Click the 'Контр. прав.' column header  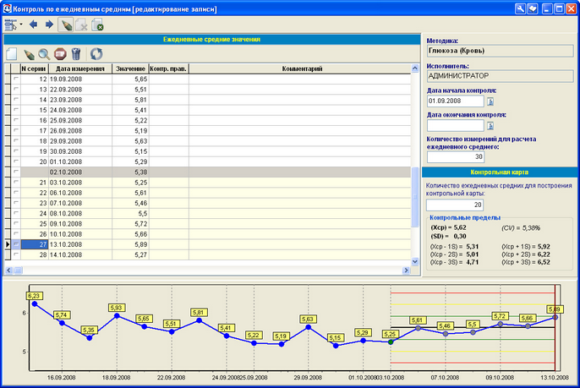pyautogui.click(x=169, y=68)
